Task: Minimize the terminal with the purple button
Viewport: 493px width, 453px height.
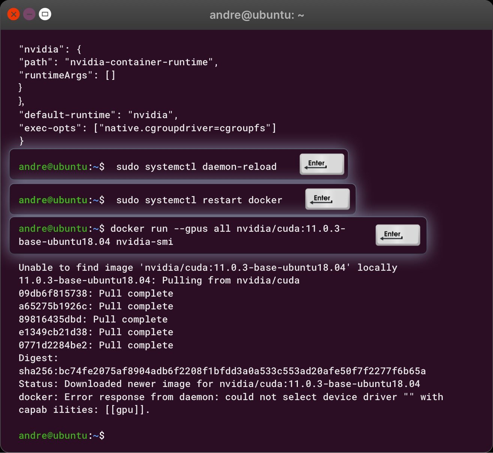Action: pos(29,15)
